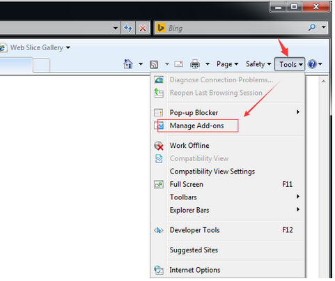The width and height of the screenshot is (335, 281).
Task: Click the Diagnose Connection Problems icon
Action: coord(159,80)
